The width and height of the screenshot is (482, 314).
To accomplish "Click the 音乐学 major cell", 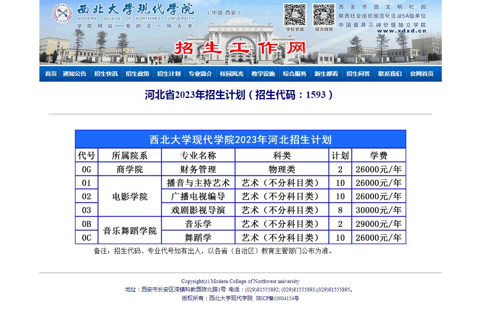I will 198,224.
